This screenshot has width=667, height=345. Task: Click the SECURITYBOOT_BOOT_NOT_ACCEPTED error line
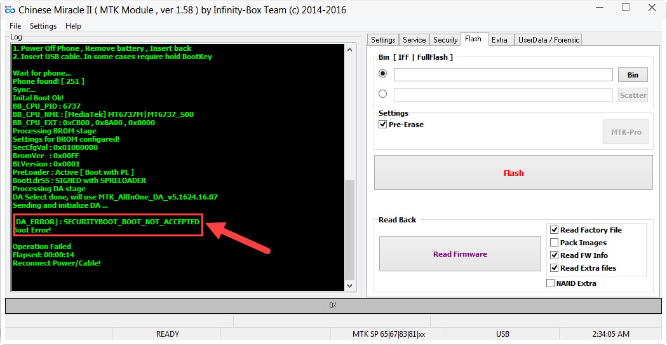click(x=107, y=222)
